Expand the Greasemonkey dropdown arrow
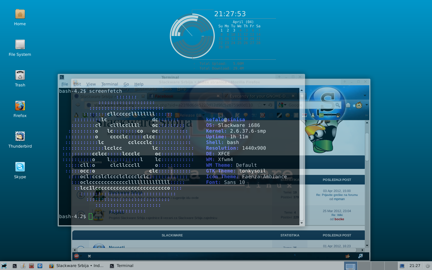The image size is (432, 270). point(367,105)
